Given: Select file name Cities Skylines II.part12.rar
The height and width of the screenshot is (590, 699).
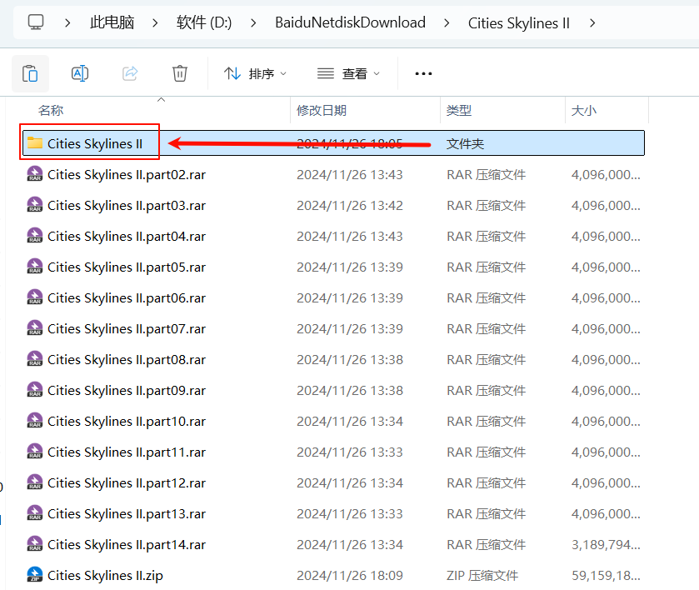Looking at the screenshot, I should pyautogui.click(x=127, y=482).
